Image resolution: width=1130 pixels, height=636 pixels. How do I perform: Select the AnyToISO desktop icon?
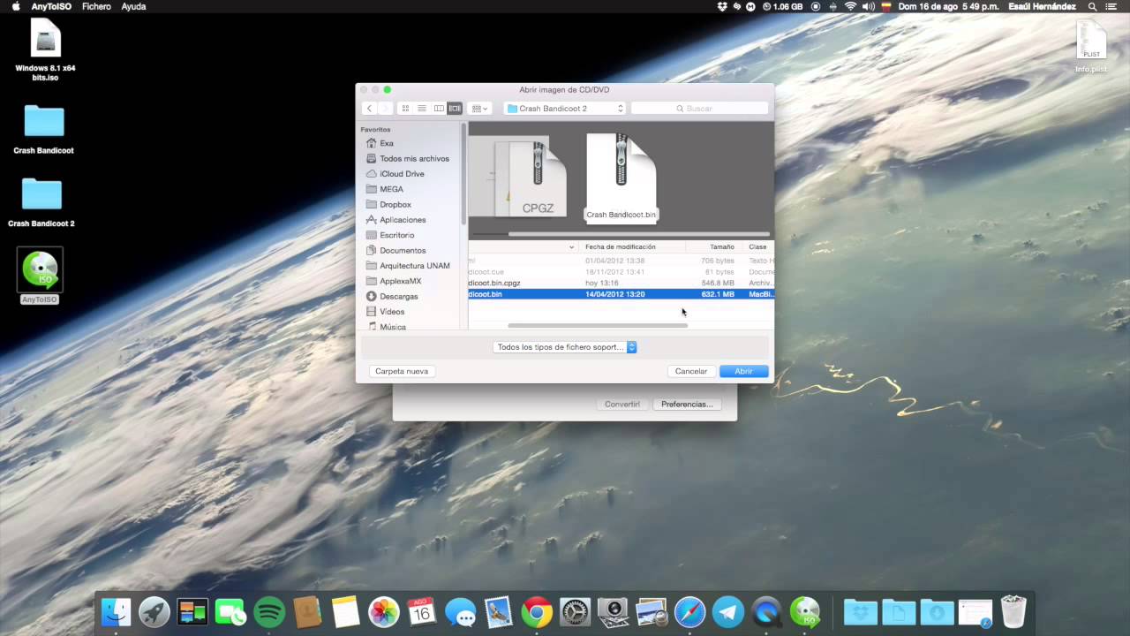coord(40,276)
